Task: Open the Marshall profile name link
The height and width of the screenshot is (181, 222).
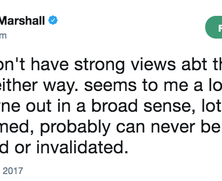Action: (22, 21)
